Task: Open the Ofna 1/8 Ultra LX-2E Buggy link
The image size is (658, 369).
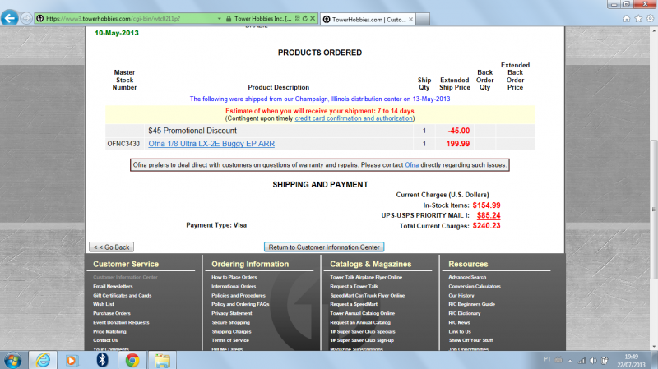Action: click(x=211, y=144)
